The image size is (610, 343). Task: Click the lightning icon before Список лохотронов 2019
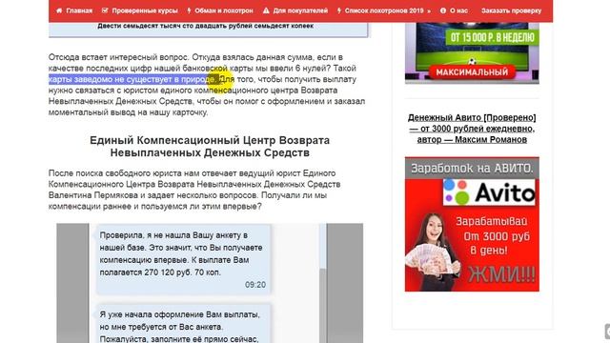click(339, 10)
